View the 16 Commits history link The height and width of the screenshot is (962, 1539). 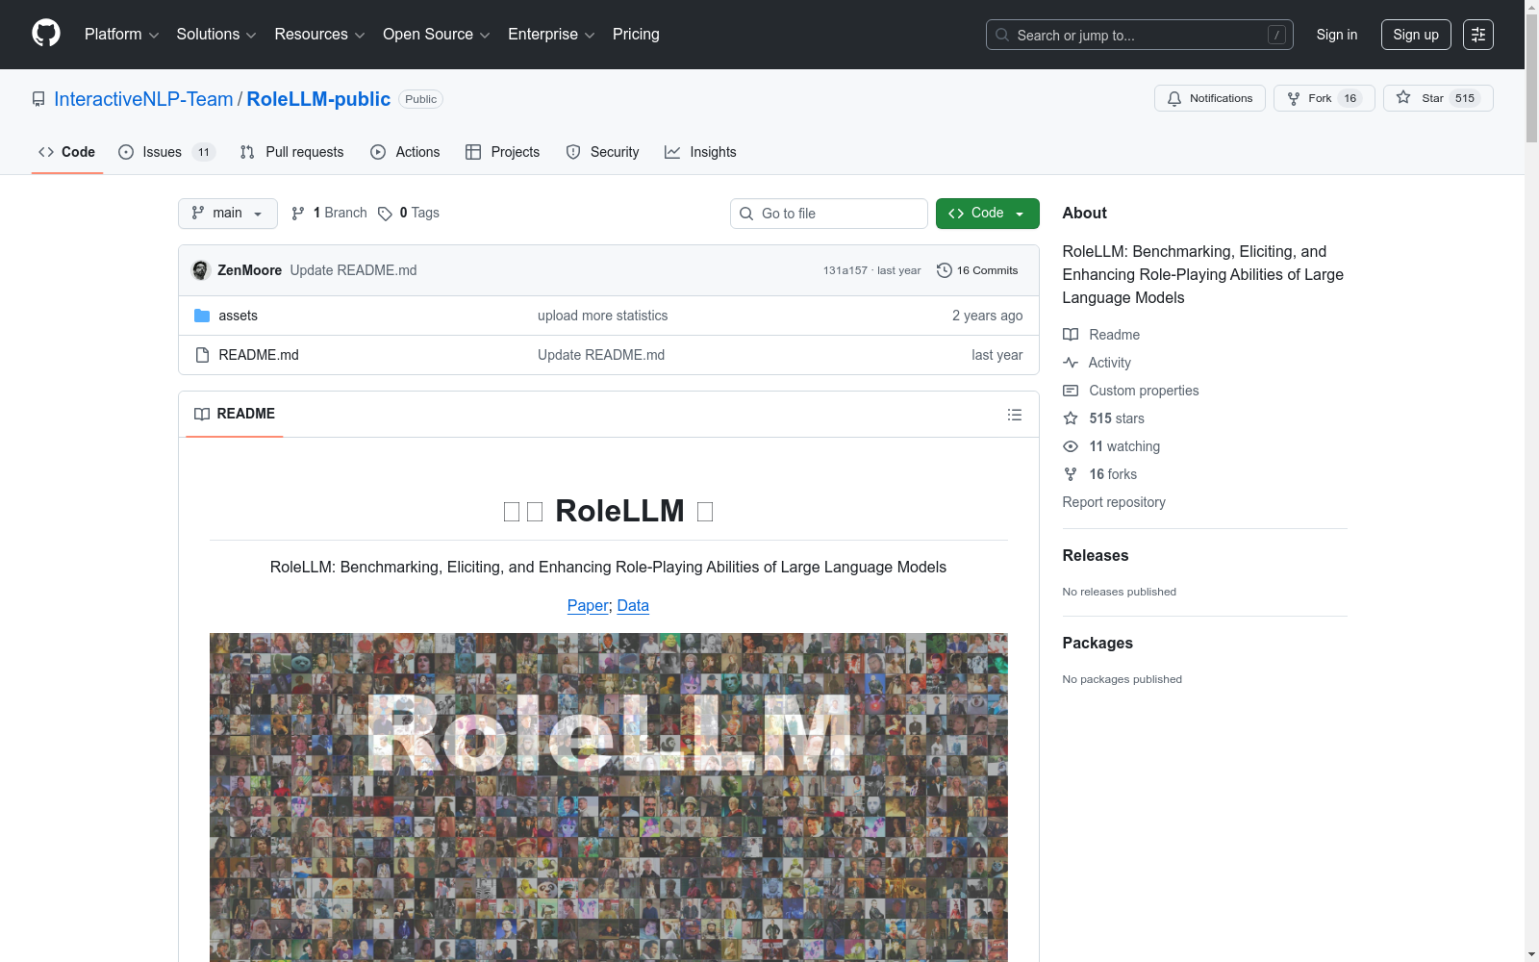pos(977,270)
